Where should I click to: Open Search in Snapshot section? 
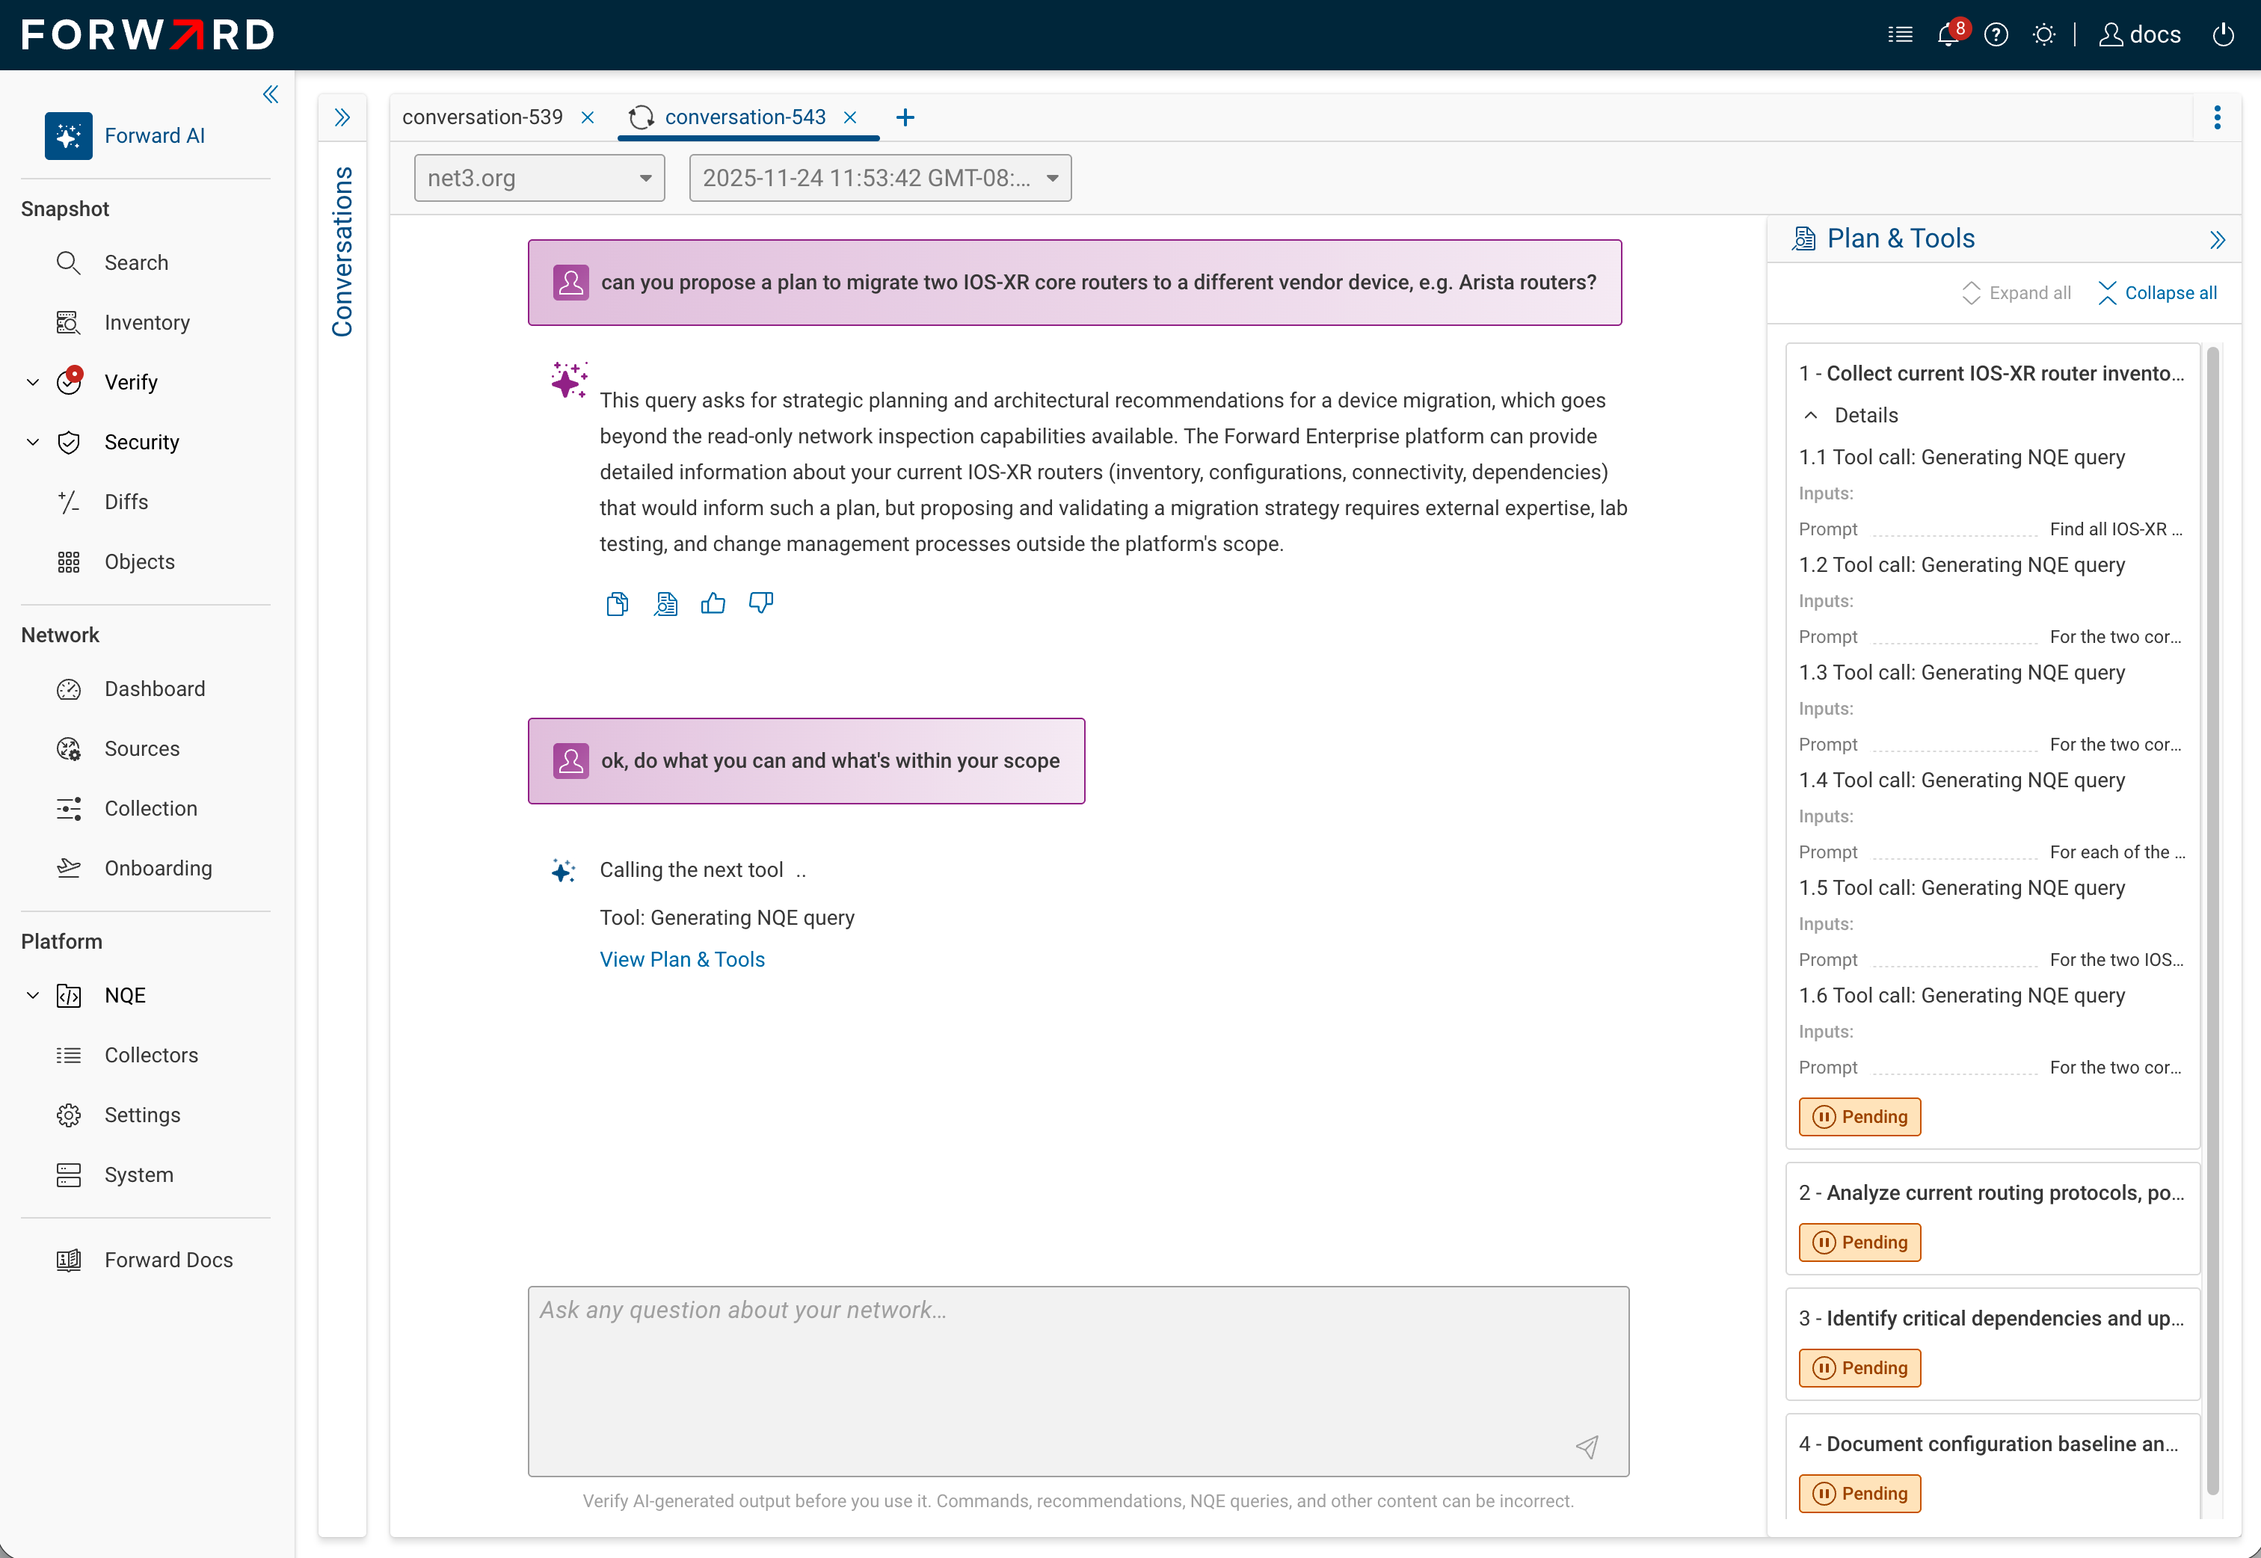135,262
